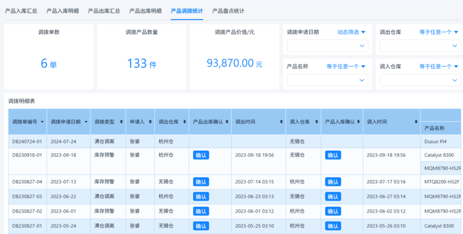Sort the 调拨类型 column

[121, 122]
